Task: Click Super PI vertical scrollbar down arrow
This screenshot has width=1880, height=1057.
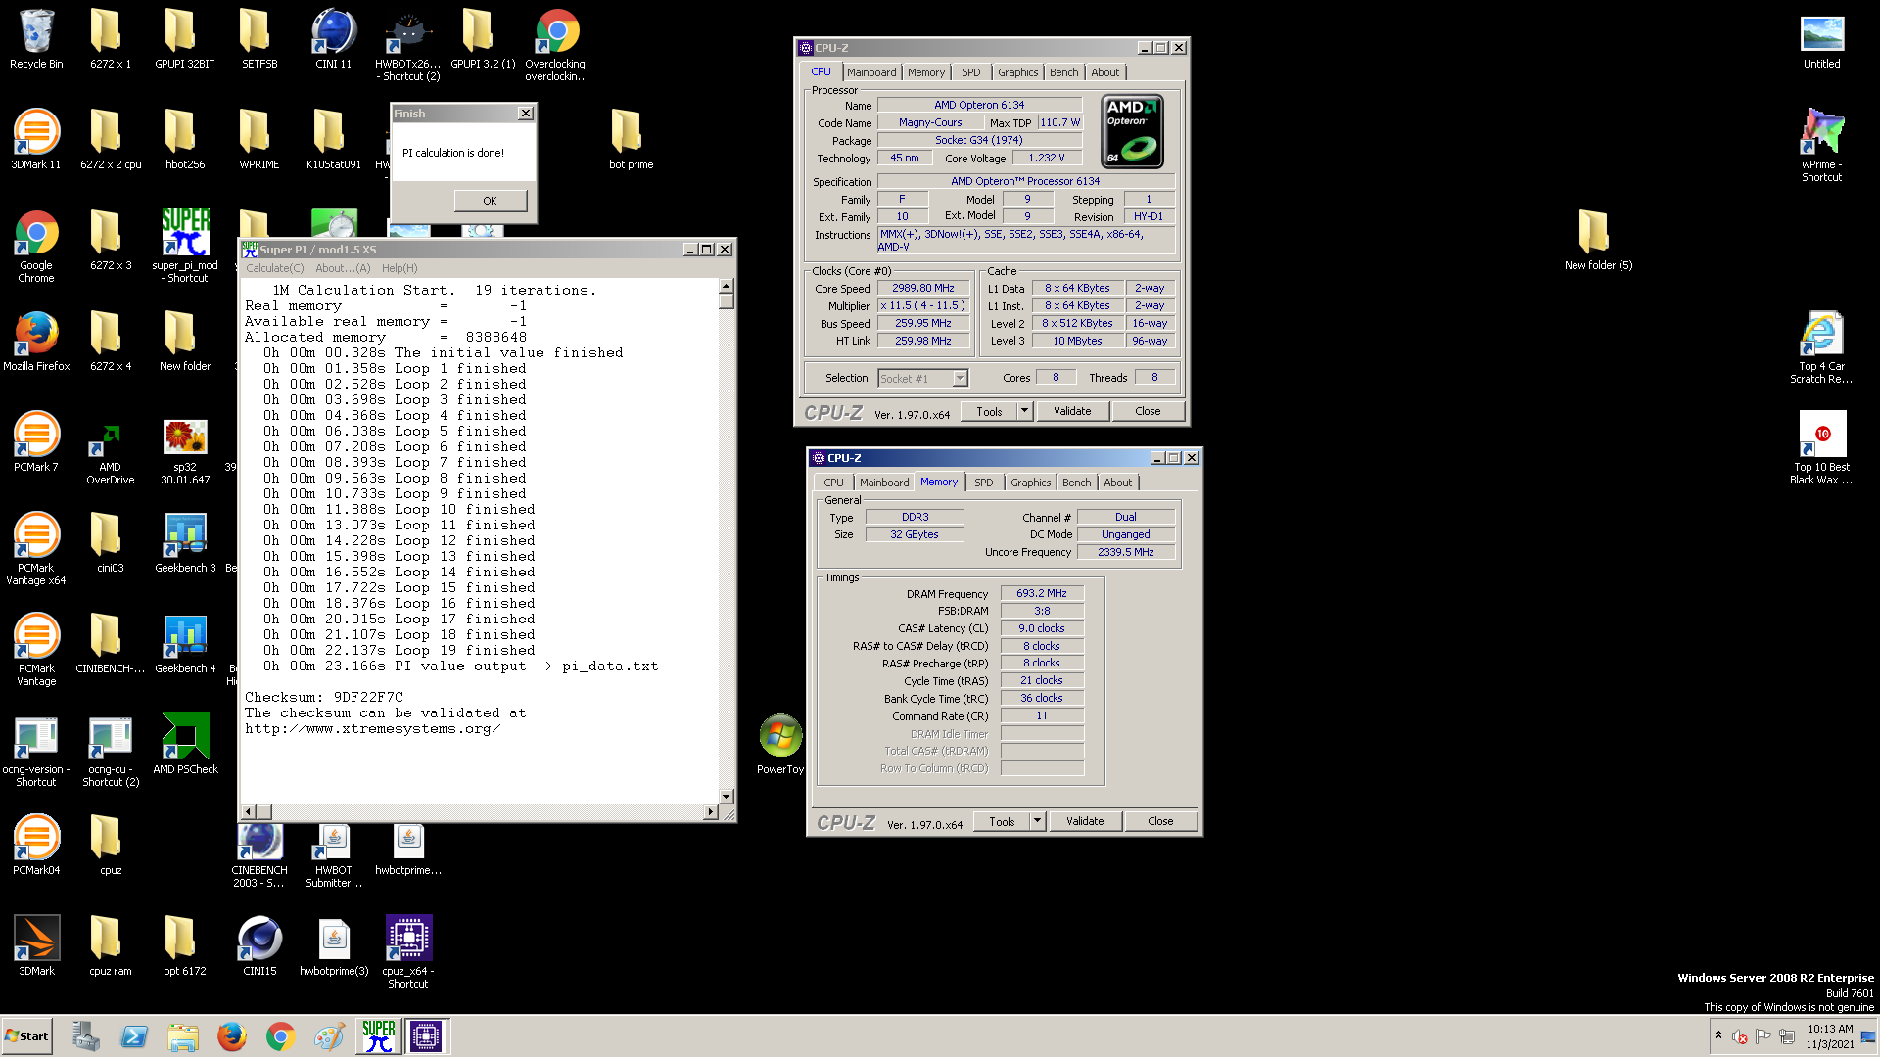Action: pos(727,797)
